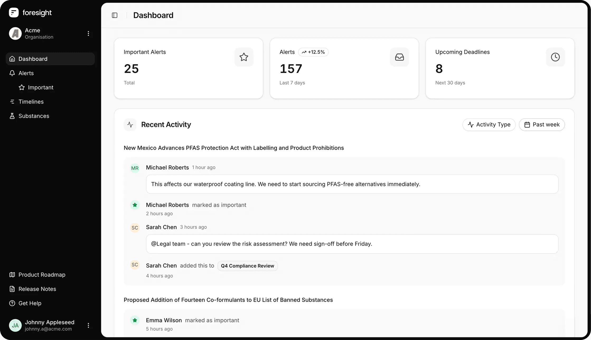The width and height of the screenshot is (591, 340).
Task: Click the Acme organisation avatar
Action: (15, 33)
